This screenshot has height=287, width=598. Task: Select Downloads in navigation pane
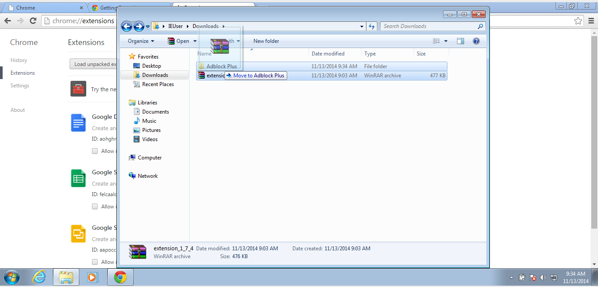[x=154, y=75]
